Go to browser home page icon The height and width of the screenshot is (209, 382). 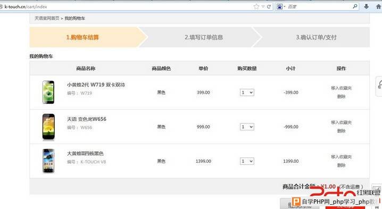(x=378, y=6)
